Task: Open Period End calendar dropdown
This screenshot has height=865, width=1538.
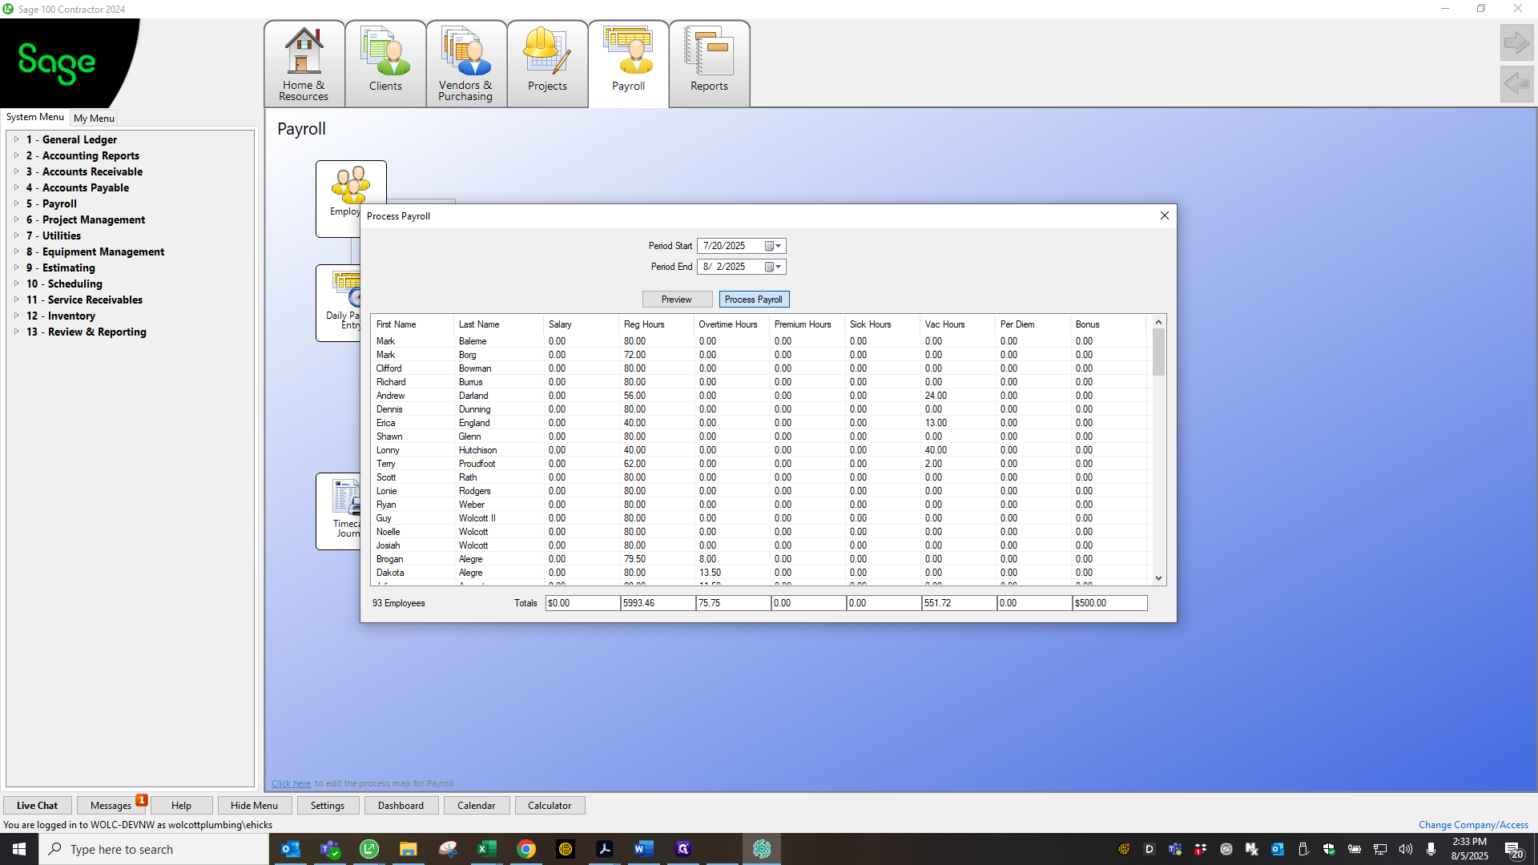Action: (x=773, y=267)
